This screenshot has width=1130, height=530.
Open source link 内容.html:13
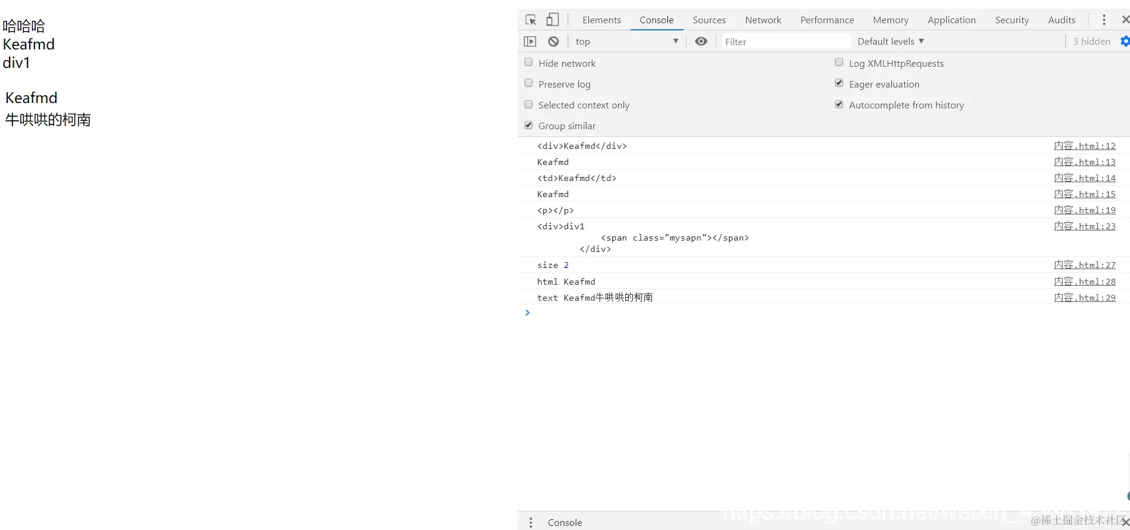tap(1085, 161)
